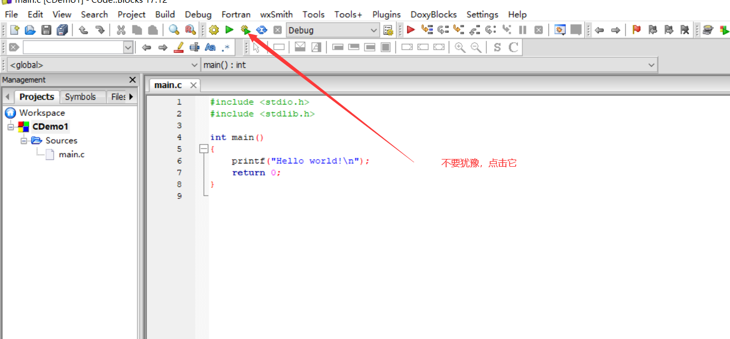The image size is (730, 339).
Task: Click the Abort build icon
Action: pos(277,30)
